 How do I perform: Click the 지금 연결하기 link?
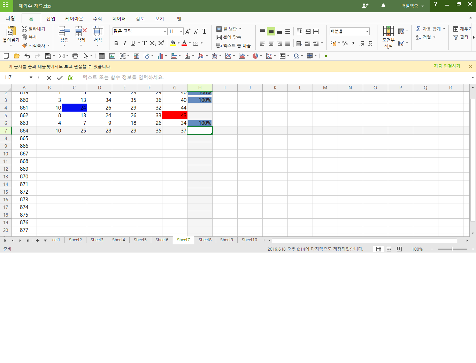point(447,66)
